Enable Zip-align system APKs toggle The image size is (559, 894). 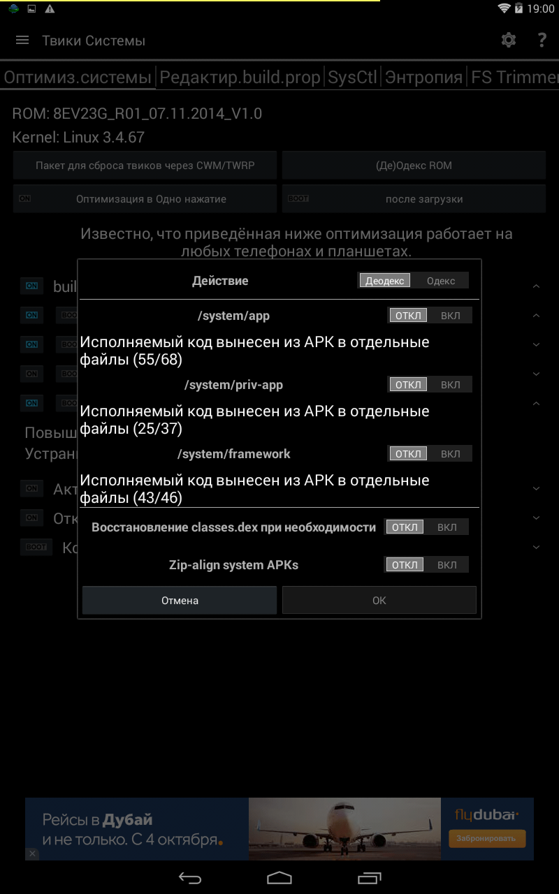point(447,564)
